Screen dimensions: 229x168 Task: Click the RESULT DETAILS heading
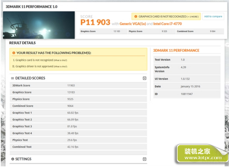[22, 43]
